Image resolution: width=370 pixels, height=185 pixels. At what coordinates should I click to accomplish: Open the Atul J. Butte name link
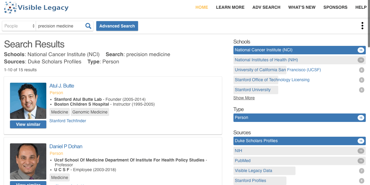[62, 86]
